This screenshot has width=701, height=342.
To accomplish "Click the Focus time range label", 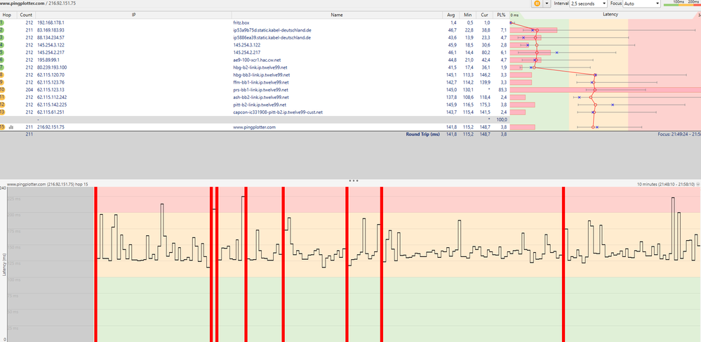I will (679, 134).
